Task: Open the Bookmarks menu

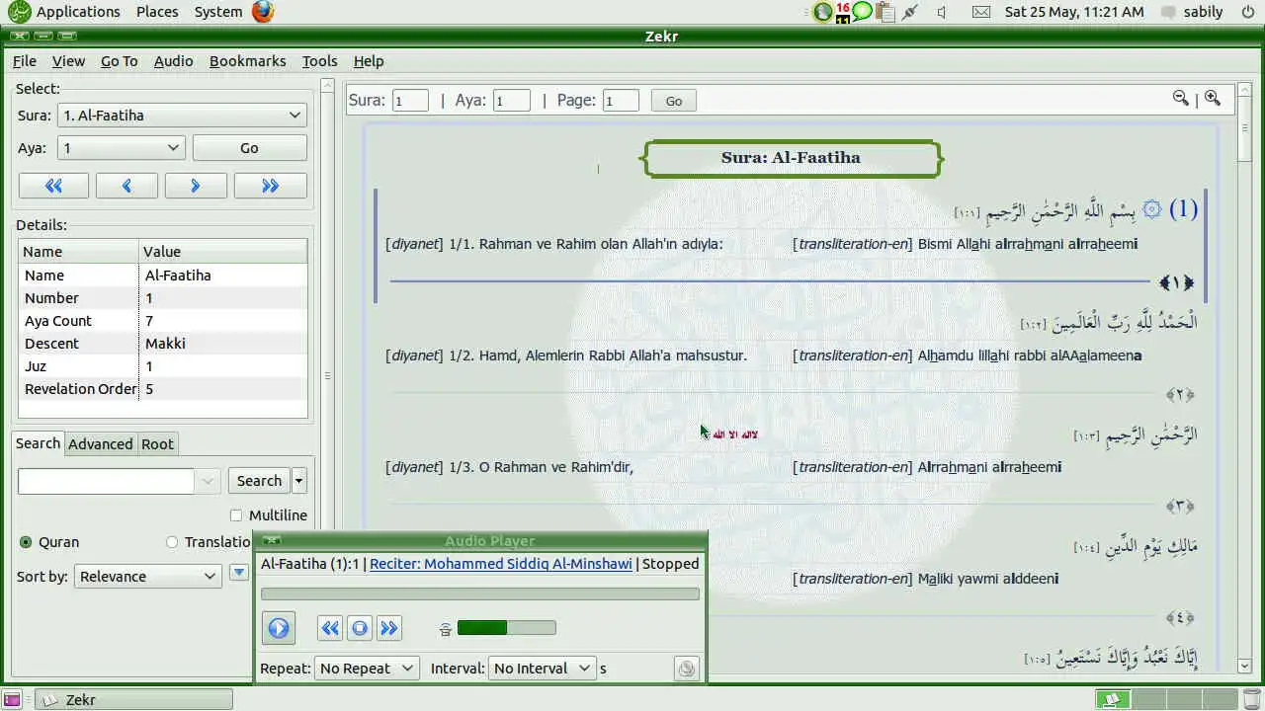Action: (247, 61)
